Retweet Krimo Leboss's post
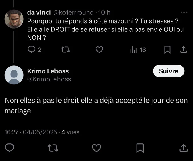The width and height of the screenshot is (193, 161). [x=53, y=148]
